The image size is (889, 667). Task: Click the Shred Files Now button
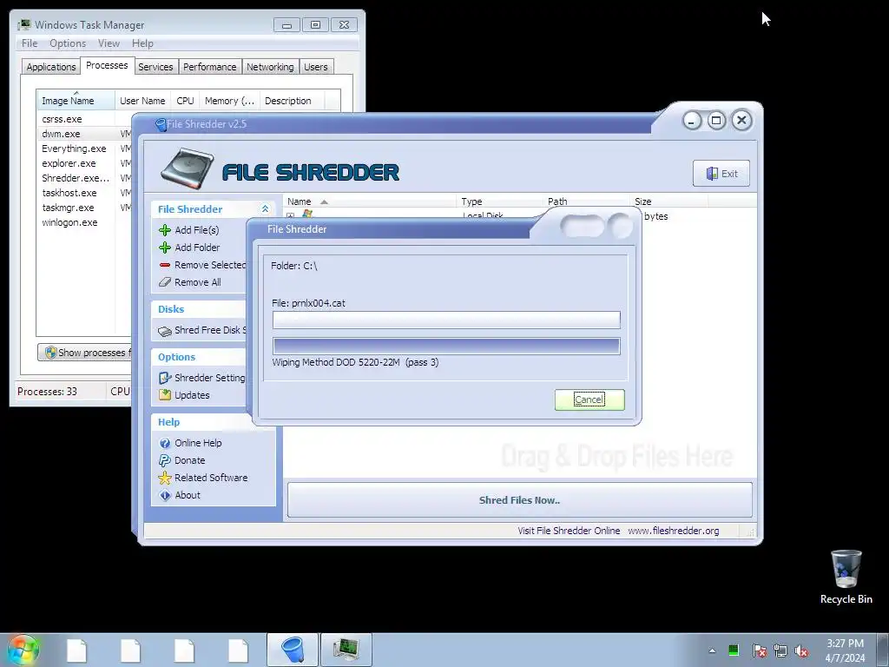pyautogui.click(x=519, y=499)
